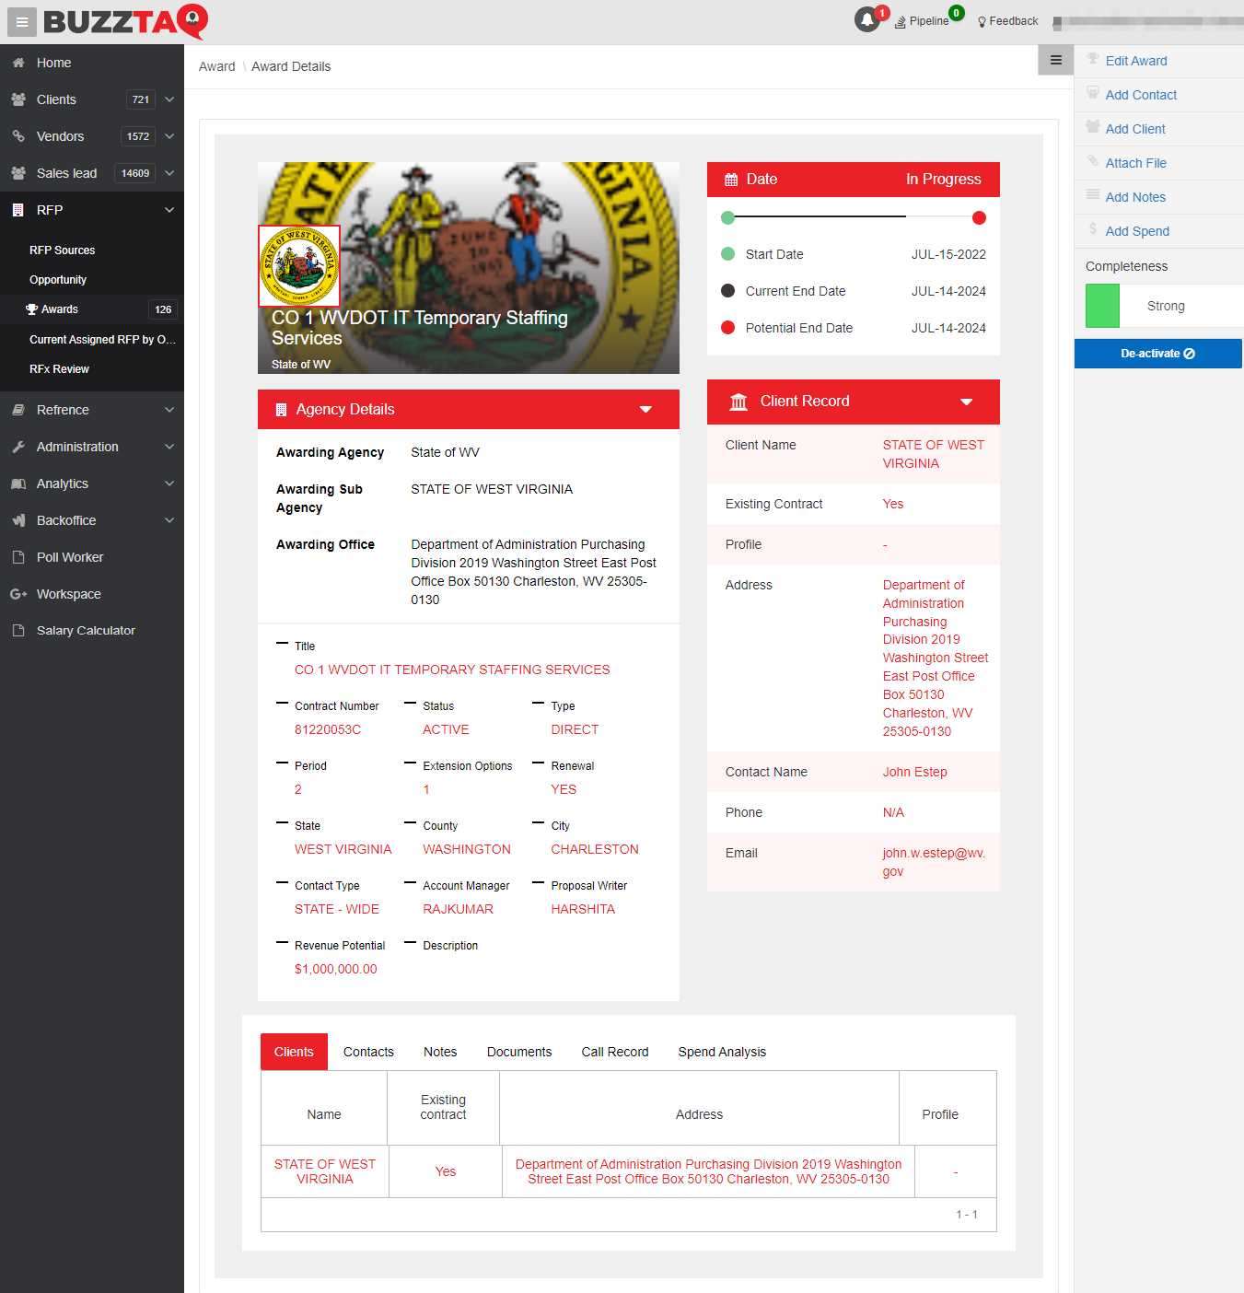Expand the Sales lead menu chevron
Screen dimensions: 1244x1293
coord(169,173)
